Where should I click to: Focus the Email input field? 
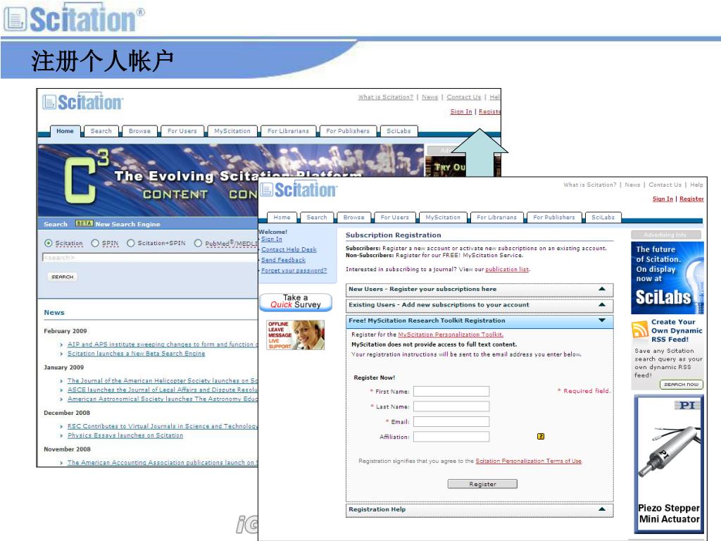[x=451, y=422]
